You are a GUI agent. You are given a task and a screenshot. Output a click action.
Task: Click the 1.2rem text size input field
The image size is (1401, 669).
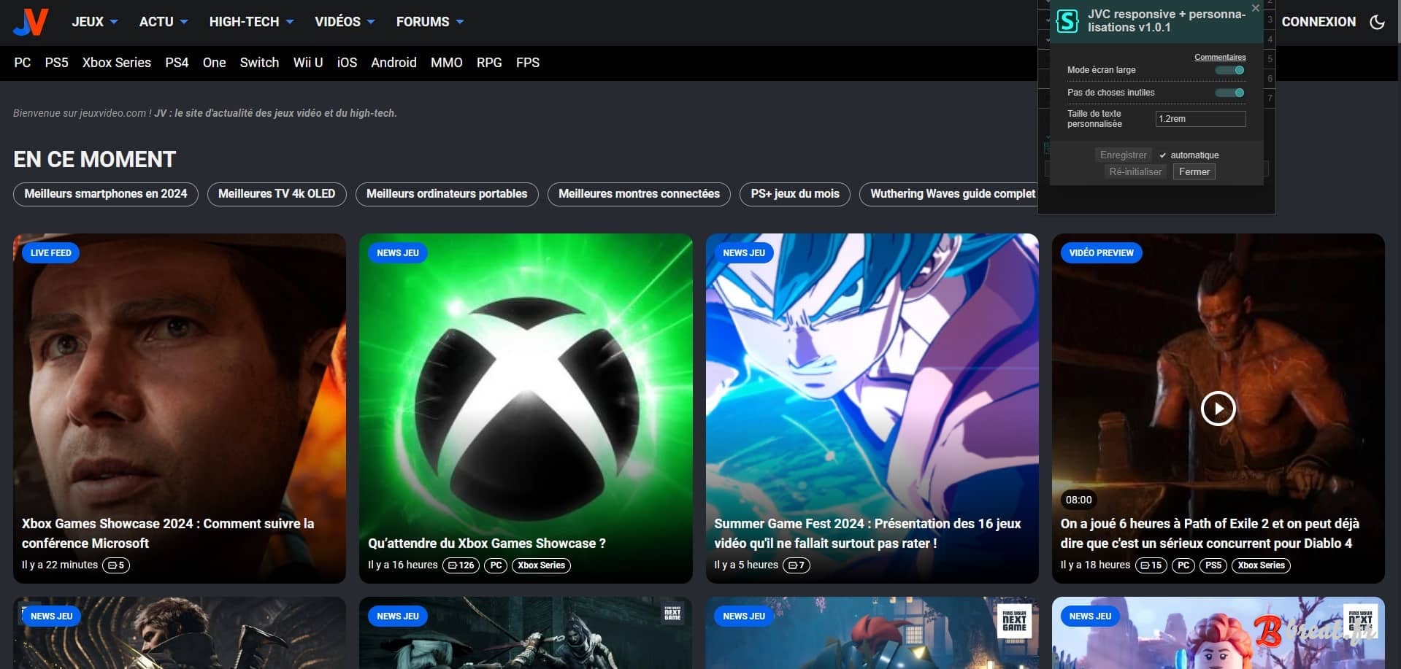[1200, 118]
